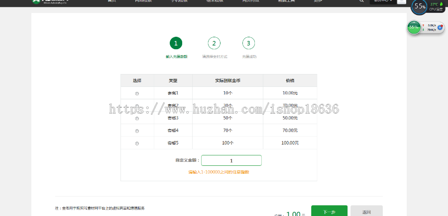
Task: Click the 手机模板 nav menu item
Action: coord(179,1)
